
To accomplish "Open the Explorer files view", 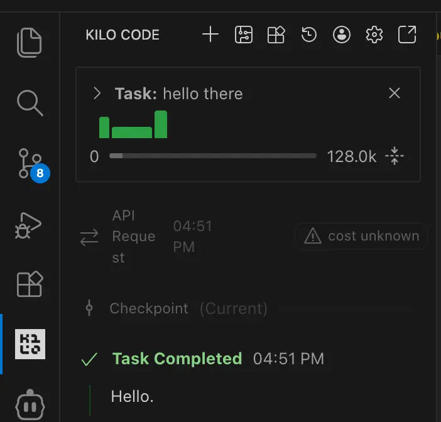I will (x=30, y=43).
